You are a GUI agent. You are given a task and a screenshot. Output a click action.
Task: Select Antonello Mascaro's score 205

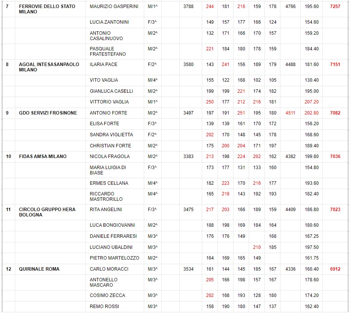[210, 280]
